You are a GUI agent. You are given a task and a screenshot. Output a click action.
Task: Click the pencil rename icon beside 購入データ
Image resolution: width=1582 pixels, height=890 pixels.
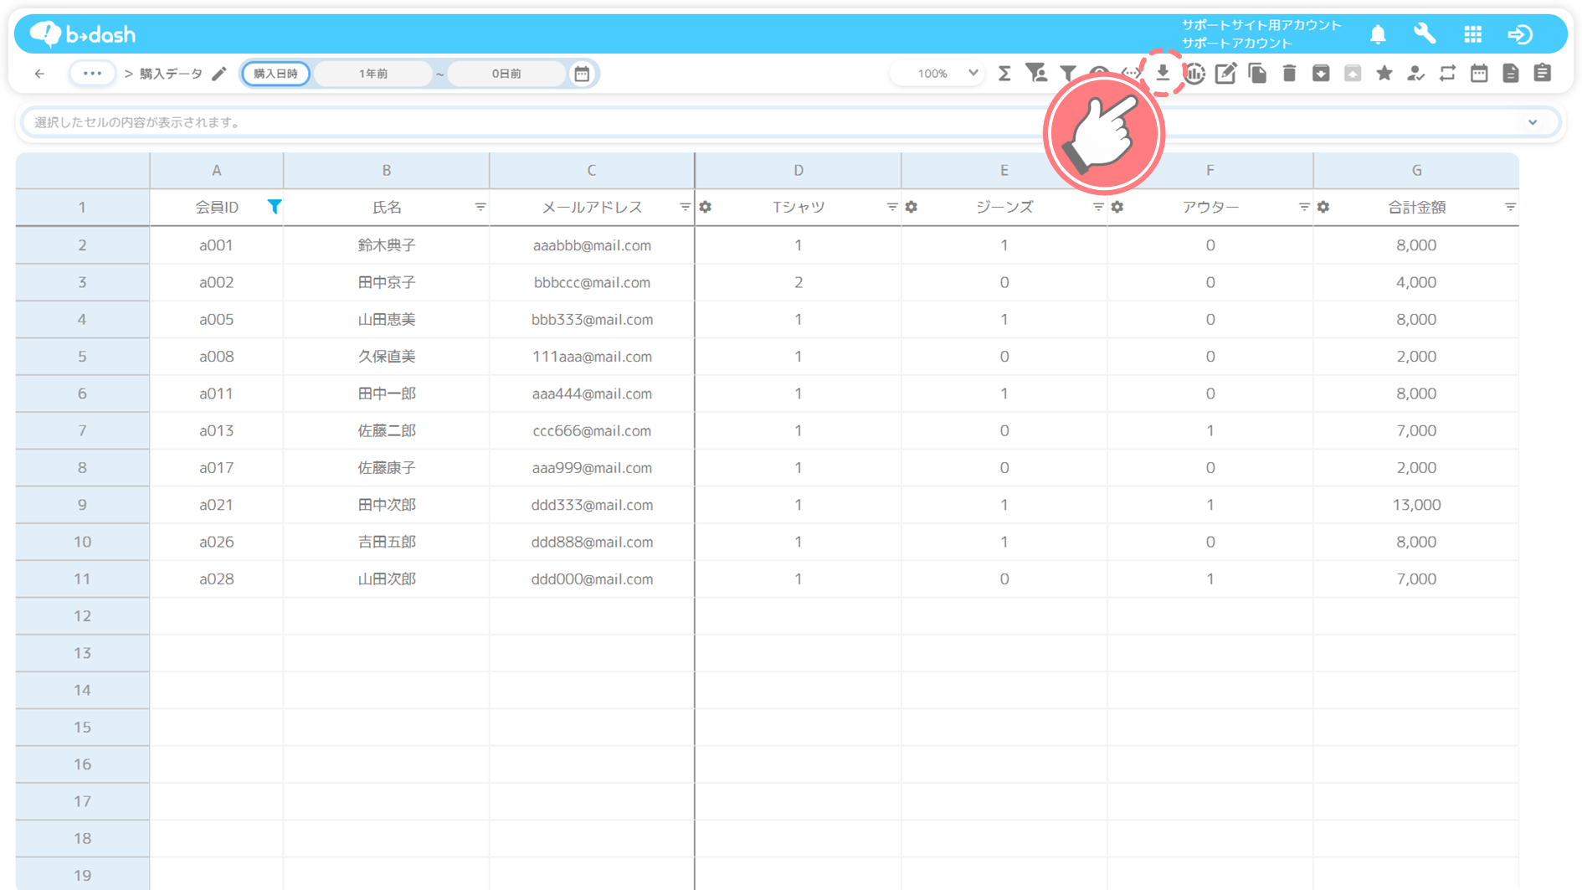[219, 74]
